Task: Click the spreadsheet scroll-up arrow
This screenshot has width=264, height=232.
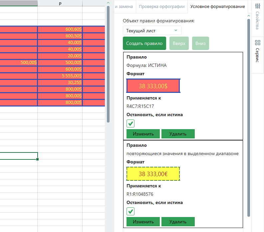Action: click(108, 3)
